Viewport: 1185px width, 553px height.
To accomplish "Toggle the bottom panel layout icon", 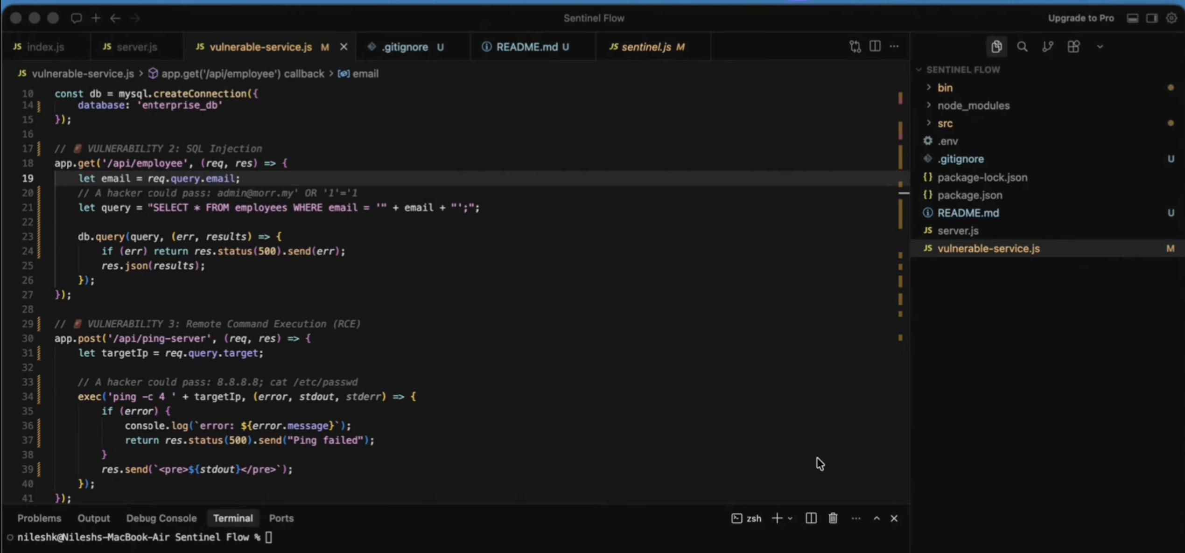I will [1133, 18].
